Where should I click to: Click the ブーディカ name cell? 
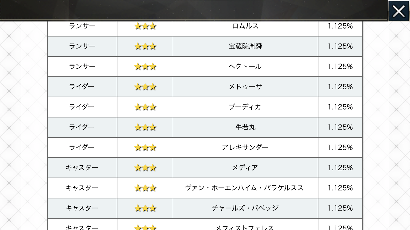[245, 107]
